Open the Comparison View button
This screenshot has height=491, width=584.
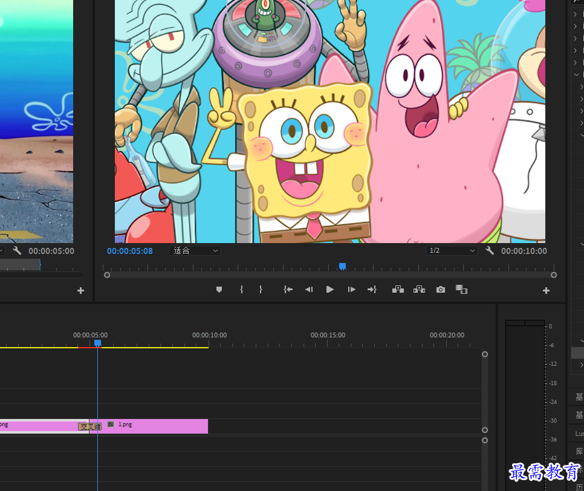coord(461,290)
